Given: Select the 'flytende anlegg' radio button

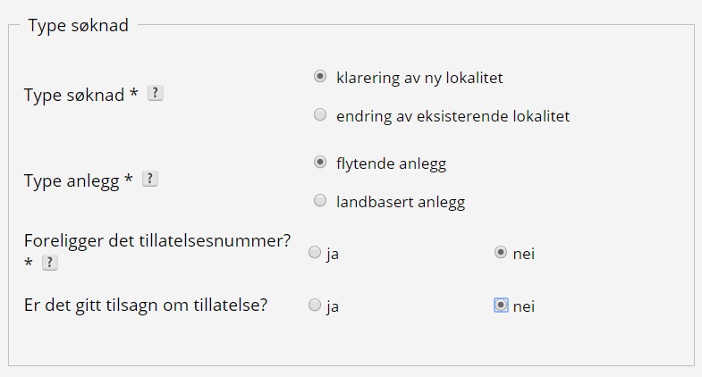Looking at the screenshot, I should (x=320, y=163).
